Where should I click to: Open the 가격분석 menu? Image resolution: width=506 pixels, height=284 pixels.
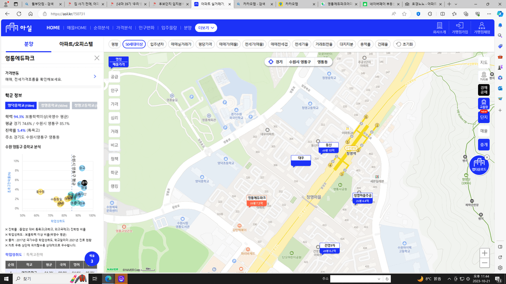(x=124, y=28)
